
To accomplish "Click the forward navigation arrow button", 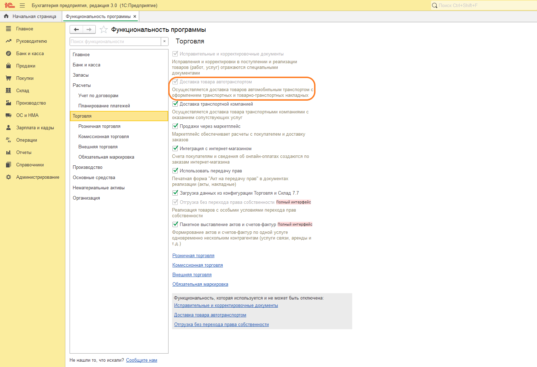I will coord(89,30).
